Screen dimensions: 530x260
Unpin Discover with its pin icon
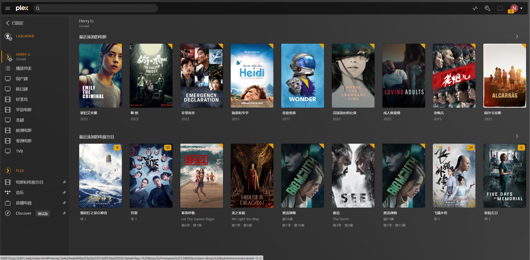click(64, 213)
